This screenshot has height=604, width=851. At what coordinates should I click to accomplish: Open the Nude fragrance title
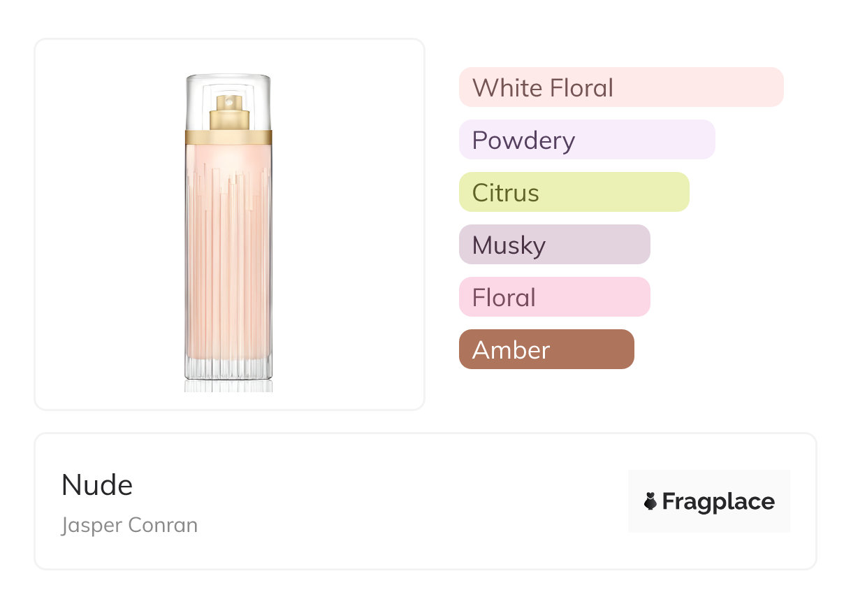97,484
